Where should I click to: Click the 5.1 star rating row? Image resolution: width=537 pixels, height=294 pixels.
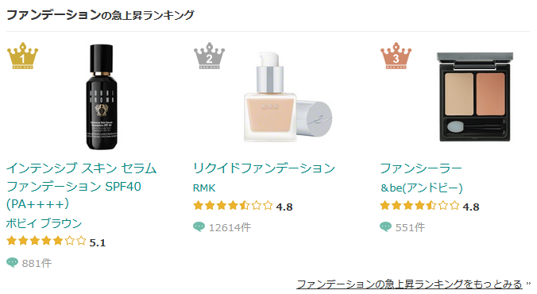(56, 242)
